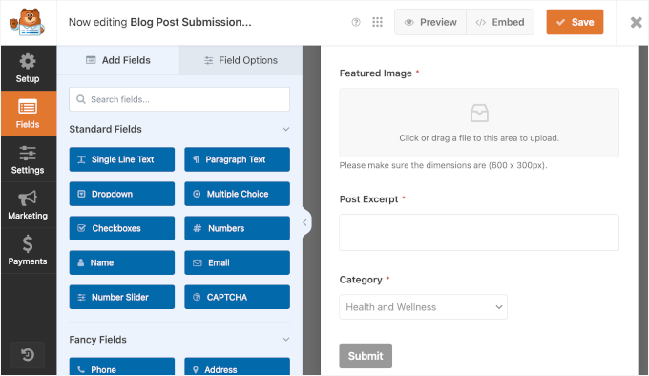Switch to Add Fields tab

click(x=118, y=60)
